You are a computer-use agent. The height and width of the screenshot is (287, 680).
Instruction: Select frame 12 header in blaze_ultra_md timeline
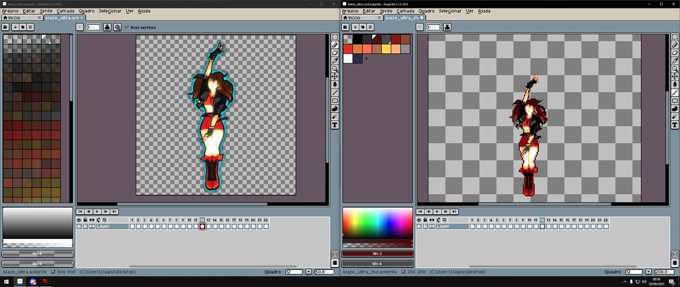click(542, 220)
